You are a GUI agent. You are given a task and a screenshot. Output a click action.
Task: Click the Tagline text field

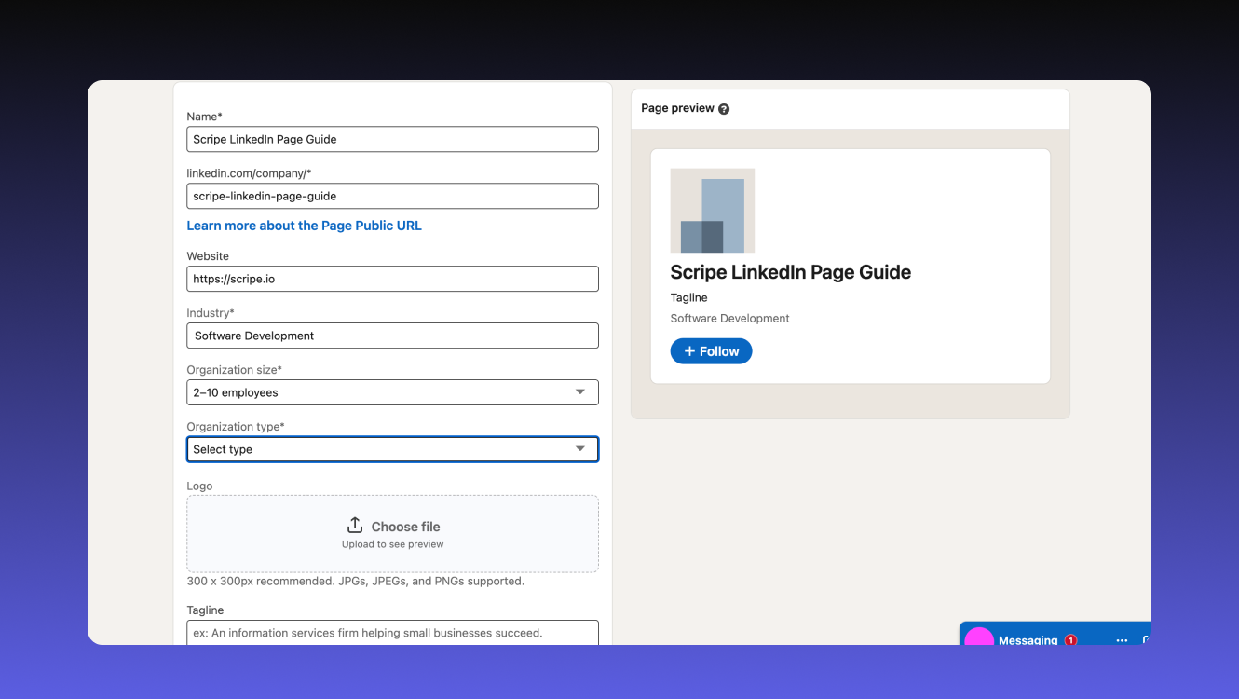tap(392, 632)
